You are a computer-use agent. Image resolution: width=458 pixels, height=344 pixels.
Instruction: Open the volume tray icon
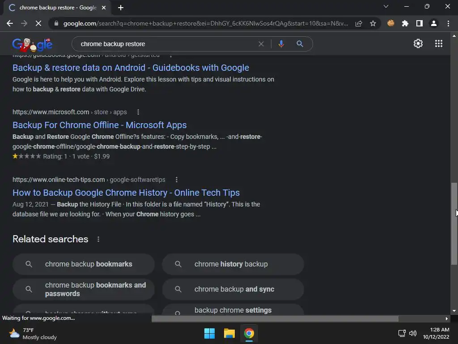pyautogui.click(x=413, y=333)
